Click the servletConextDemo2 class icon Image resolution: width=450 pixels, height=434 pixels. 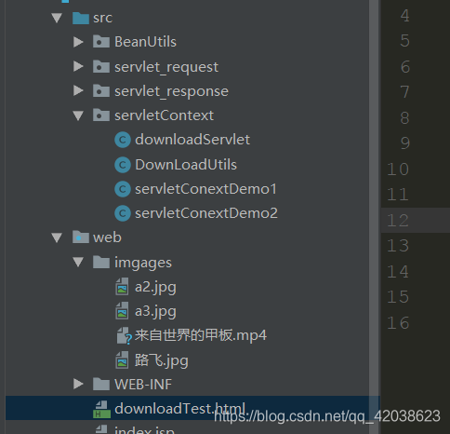[x=123, y=213]
